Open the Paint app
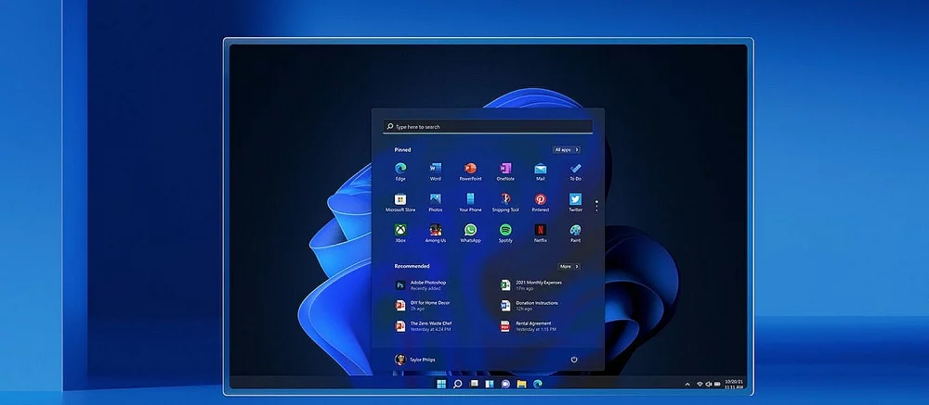 [575, 233]
